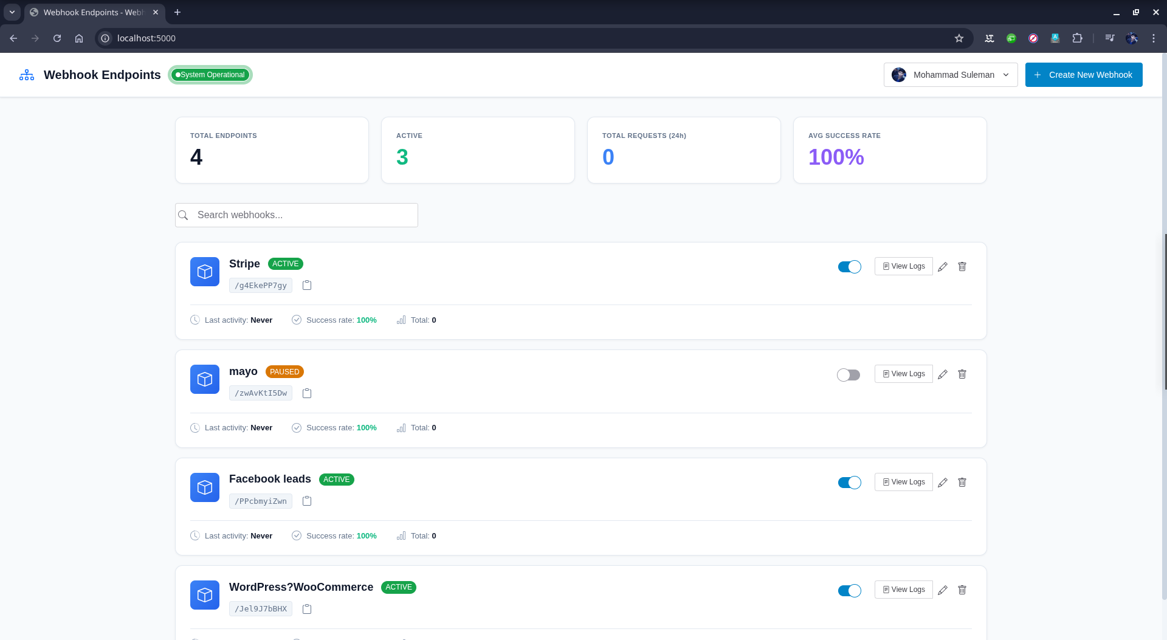The height and width of the screenshot is (640, 1167).
Task: Click the PAUSED badge on mayo
Action: point(284,372)
